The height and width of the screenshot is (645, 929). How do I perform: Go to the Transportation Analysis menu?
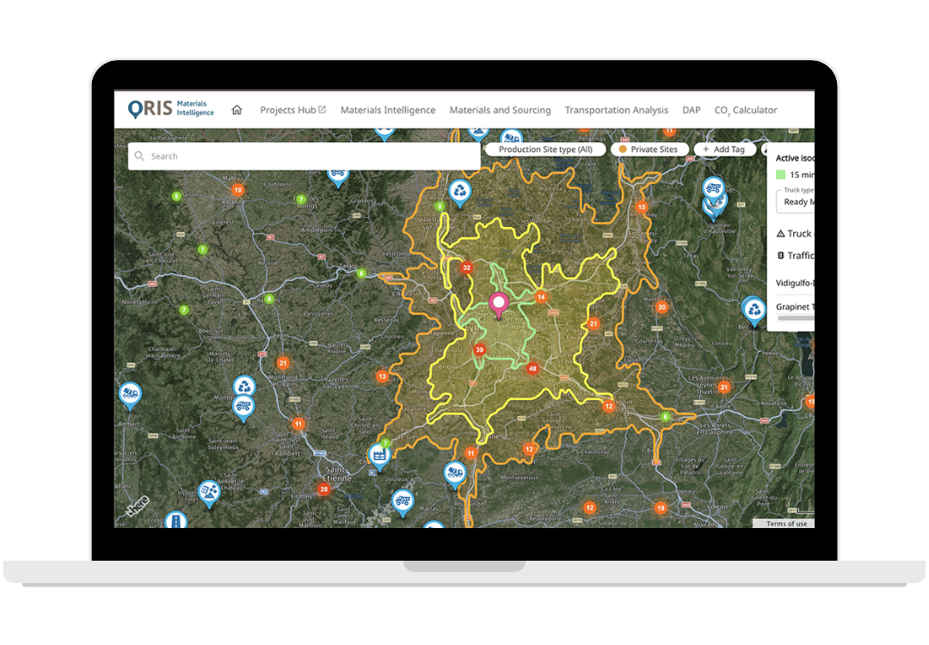[x=616, y=110]
